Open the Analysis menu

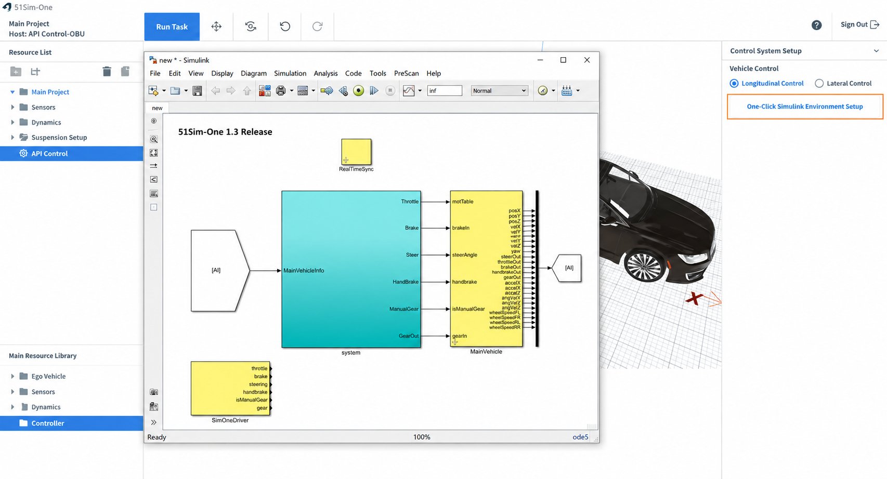coord(325,73)
